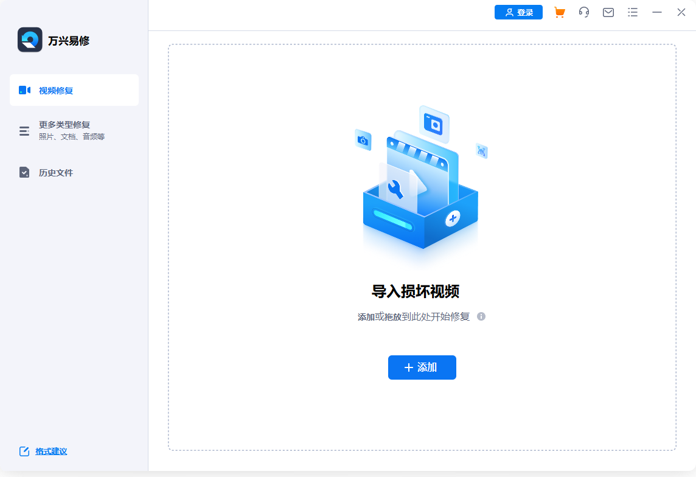Open the list menu icon top right
This screenshot has width=696, height=477.
point(632,12)
